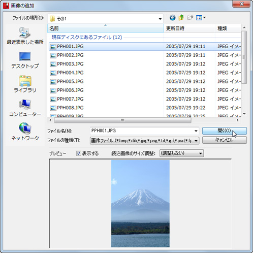Sort files by the 更新日時 column header
The width and height of the screenshot is (253, 253).
point(189,28)
